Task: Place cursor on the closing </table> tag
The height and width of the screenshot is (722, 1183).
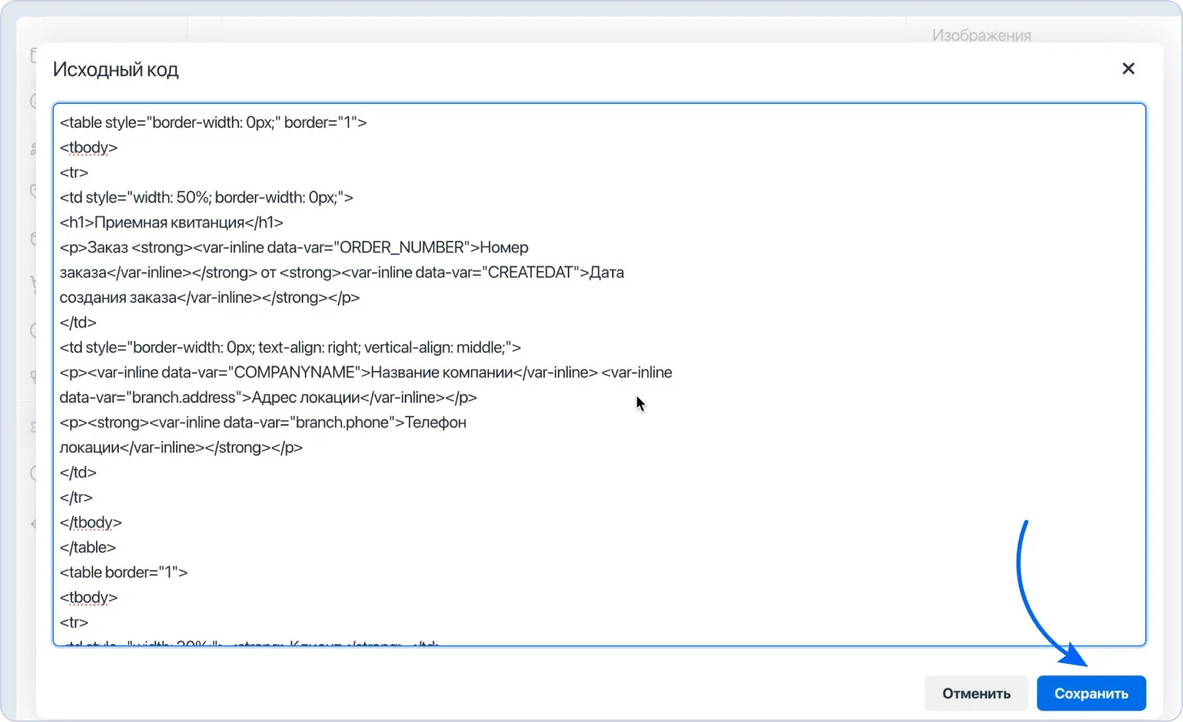Action: [88, 548]
